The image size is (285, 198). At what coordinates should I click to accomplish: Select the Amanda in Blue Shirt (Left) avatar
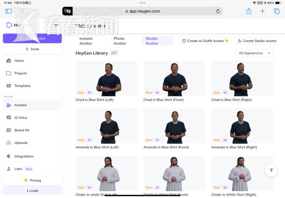pyautogui.click(x=107, y=126)
